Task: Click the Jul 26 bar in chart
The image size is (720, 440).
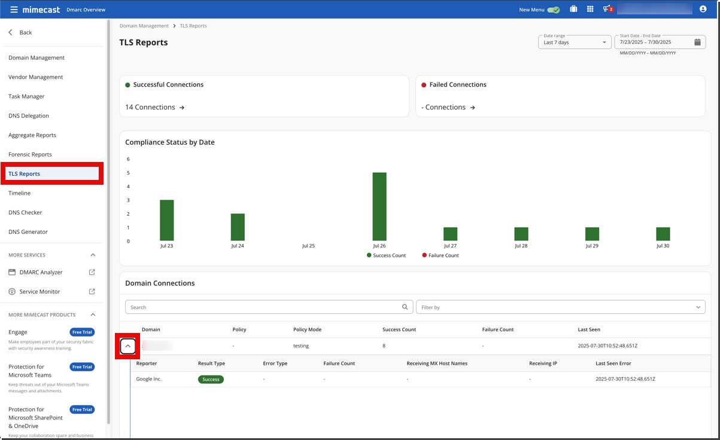Action: (x=379, y=207)
